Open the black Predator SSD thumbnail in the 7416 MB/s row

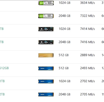(46, 42)
